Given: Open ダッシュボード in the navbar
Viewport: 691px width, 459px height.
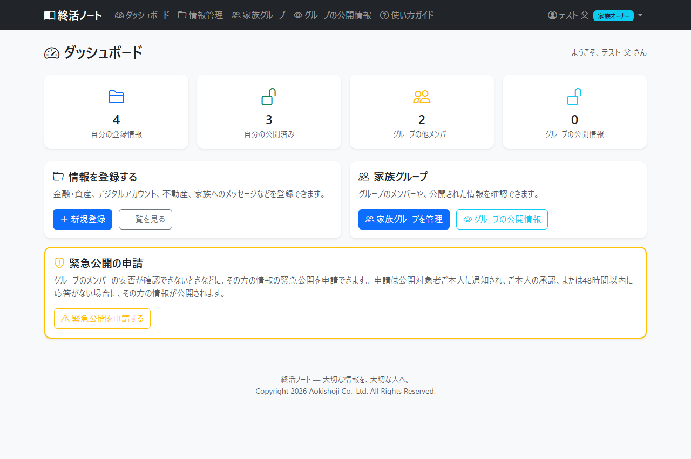Looking at the screenshot, I should [x=142, y=15].
